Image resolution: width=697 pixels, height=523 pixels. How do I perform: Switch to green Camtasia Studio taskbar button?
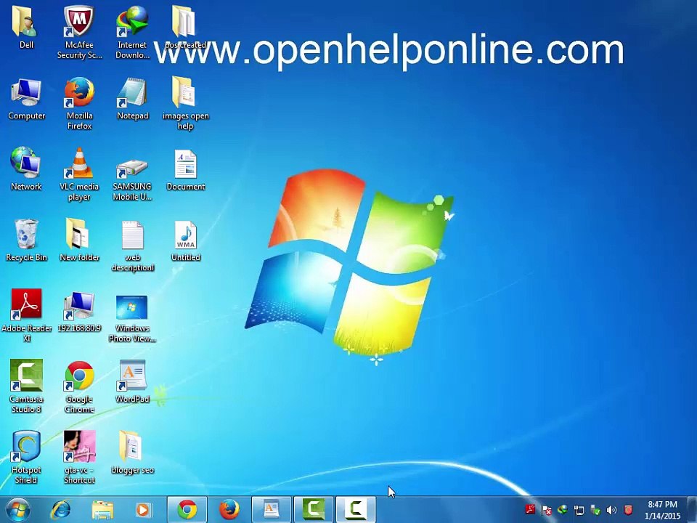314,510
